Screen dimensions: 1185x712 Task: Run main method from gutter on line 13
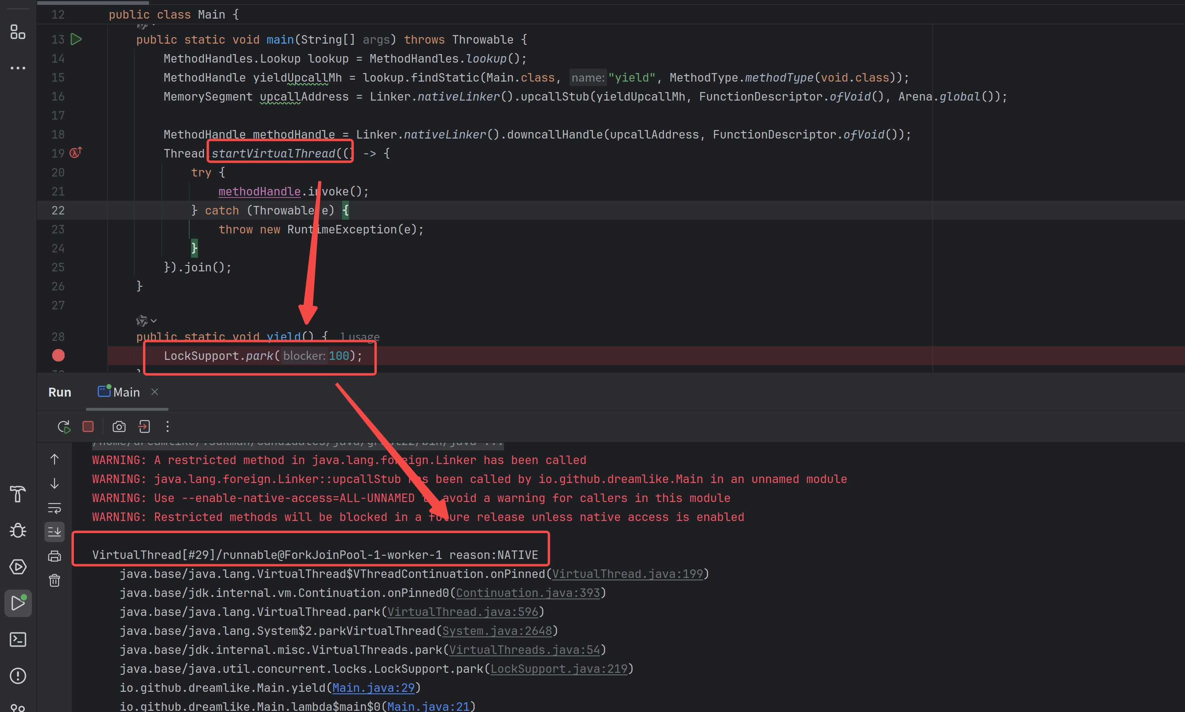click(x=76, y=39)
